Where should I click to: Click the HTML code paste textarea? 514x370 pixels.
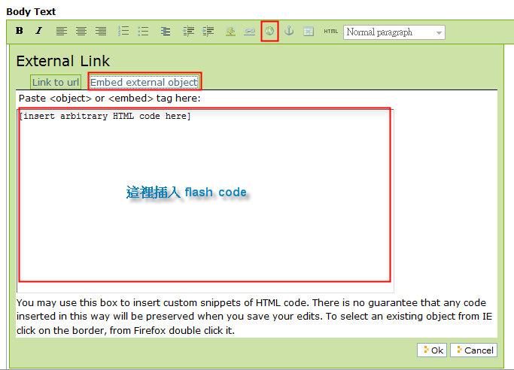click(x=205, y=201)
